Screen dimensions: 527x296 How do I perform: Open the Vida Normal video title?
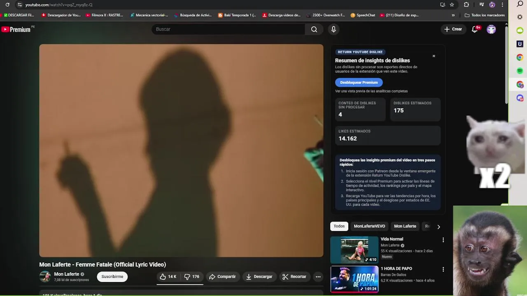392,239
